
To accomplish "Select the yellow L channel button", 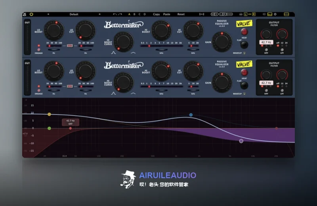I will coord(245,14).
